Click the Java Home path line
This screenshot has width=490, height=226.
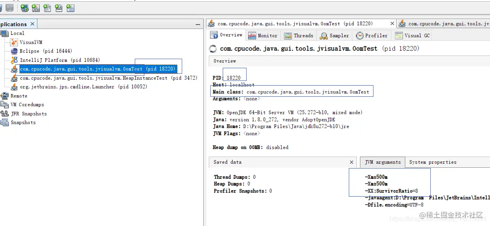(x=281, y=126)
